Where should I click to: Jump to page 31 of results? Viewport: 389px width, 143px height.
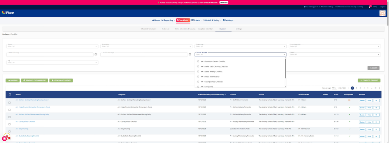[x=376, y=88]
